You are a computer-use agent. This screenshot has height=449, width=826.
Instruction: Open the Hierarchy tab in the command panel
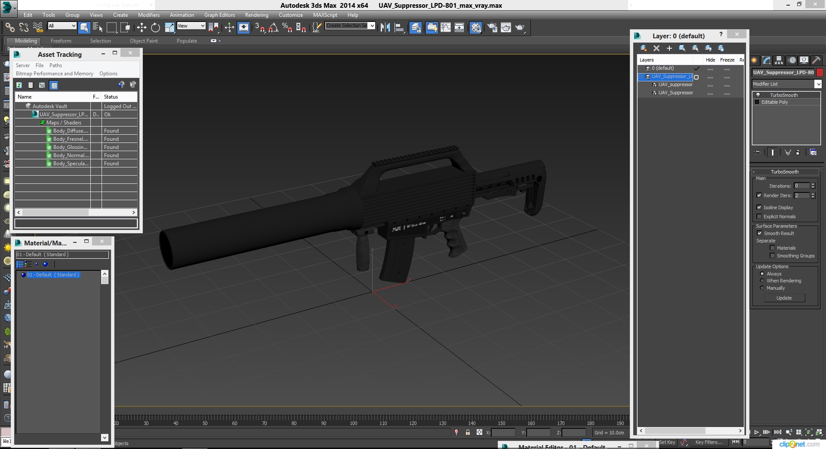[779, 60]
